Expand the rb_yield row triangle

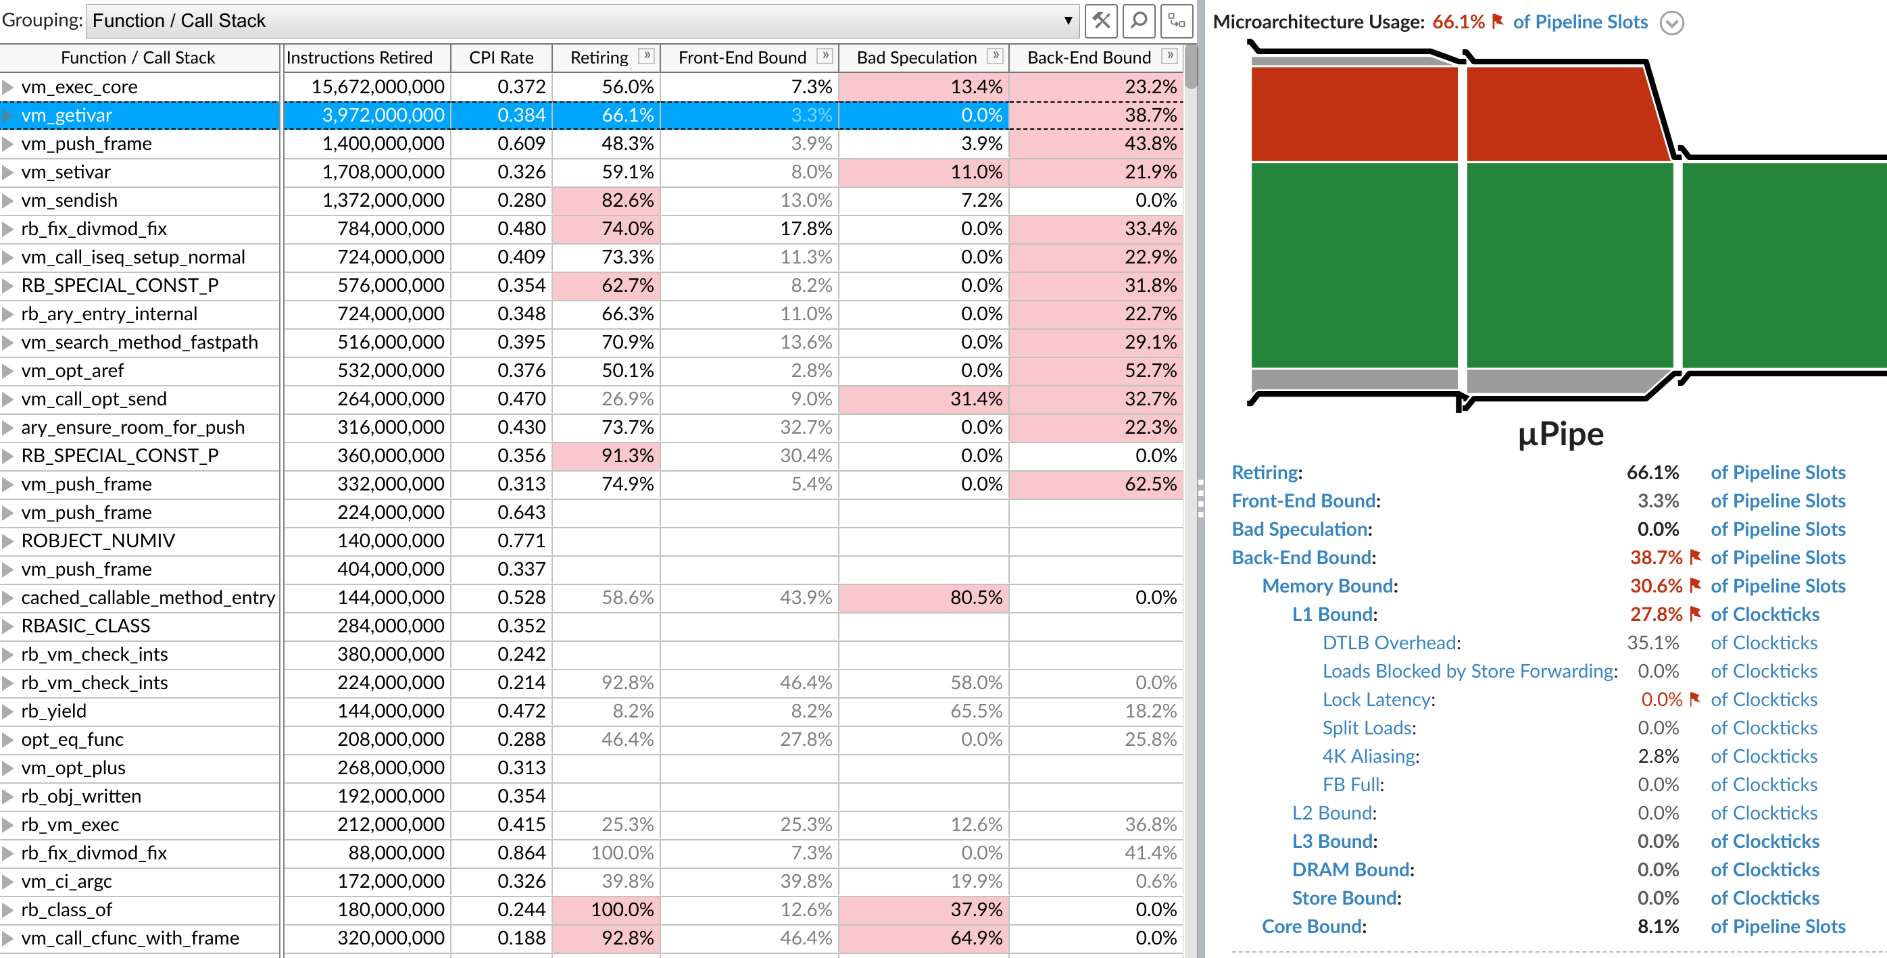pos(8,711)
